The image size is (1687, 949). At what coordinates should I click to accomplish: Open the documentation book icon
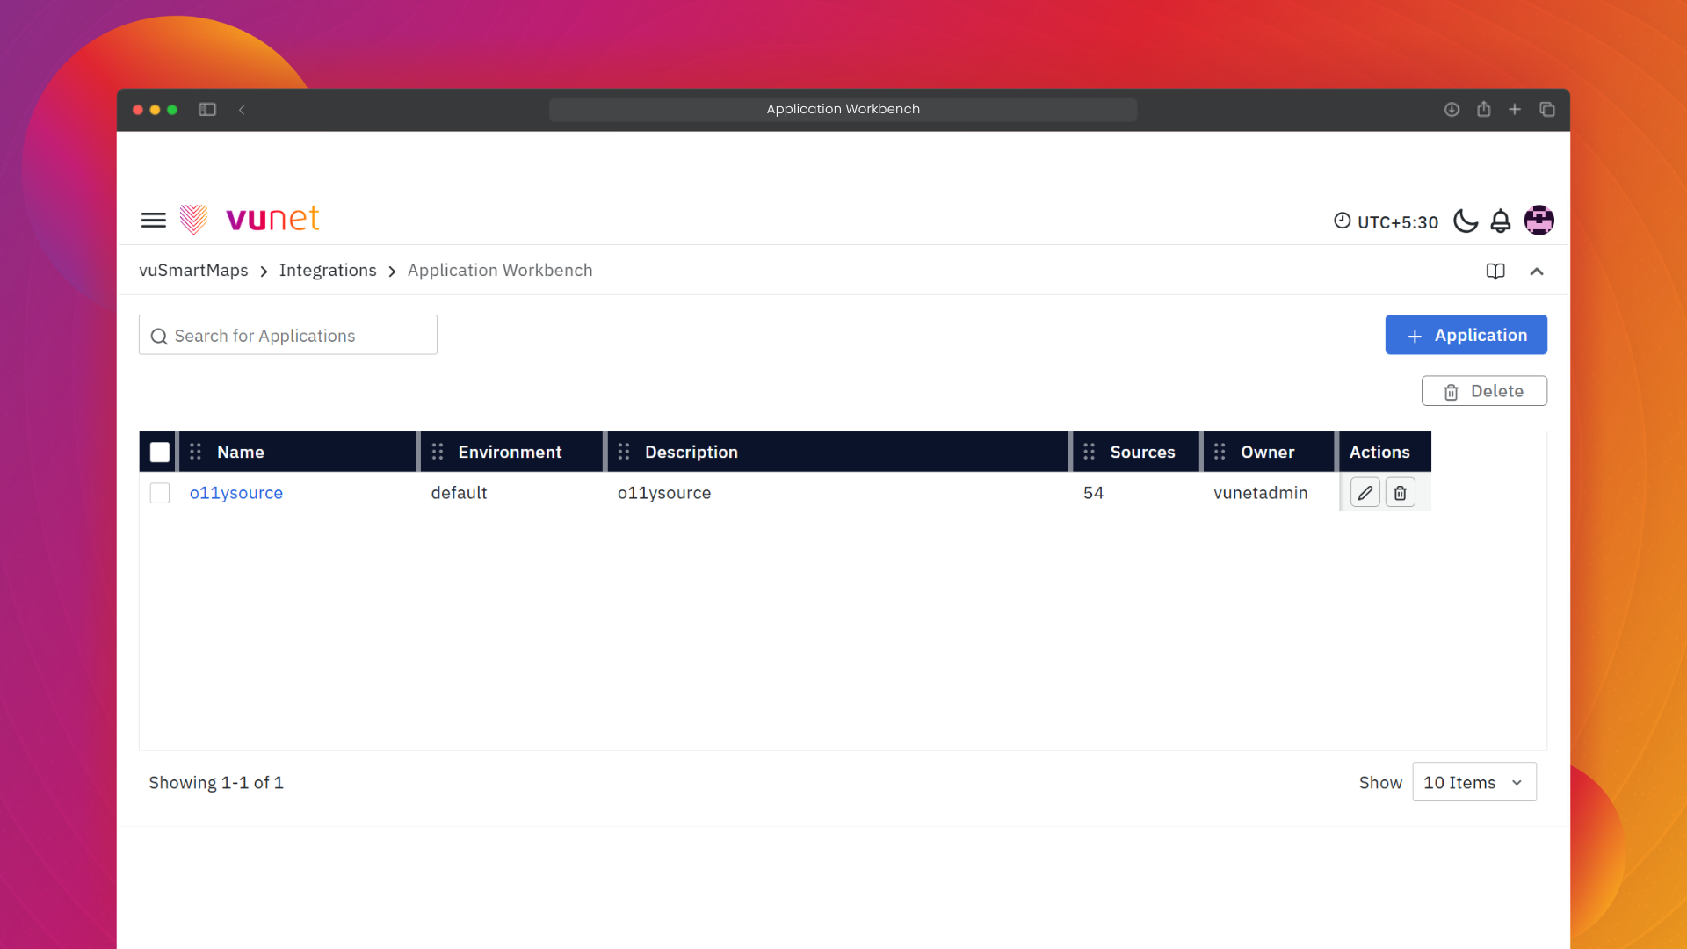(1495, 272)
